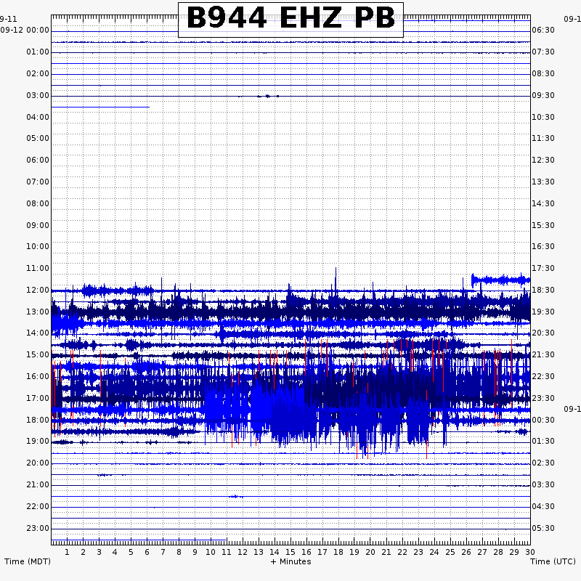The width and height of the screenshot is (581, 581).
Task: Click the 00:30 UTC time label
Action: [x=543, y=420]
